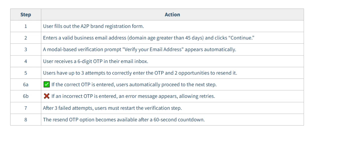The height and width of the screenshot is (141, 338).
Task: Click step number 8 cell
Action: click(x=26, y=120)
